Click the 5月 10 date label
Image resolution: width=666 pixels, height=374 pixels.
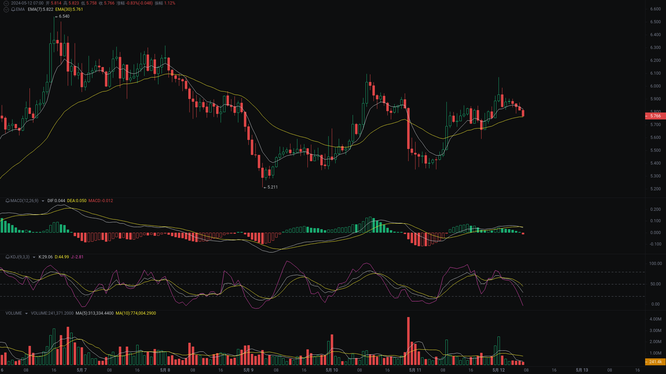[x=332, y=370]
